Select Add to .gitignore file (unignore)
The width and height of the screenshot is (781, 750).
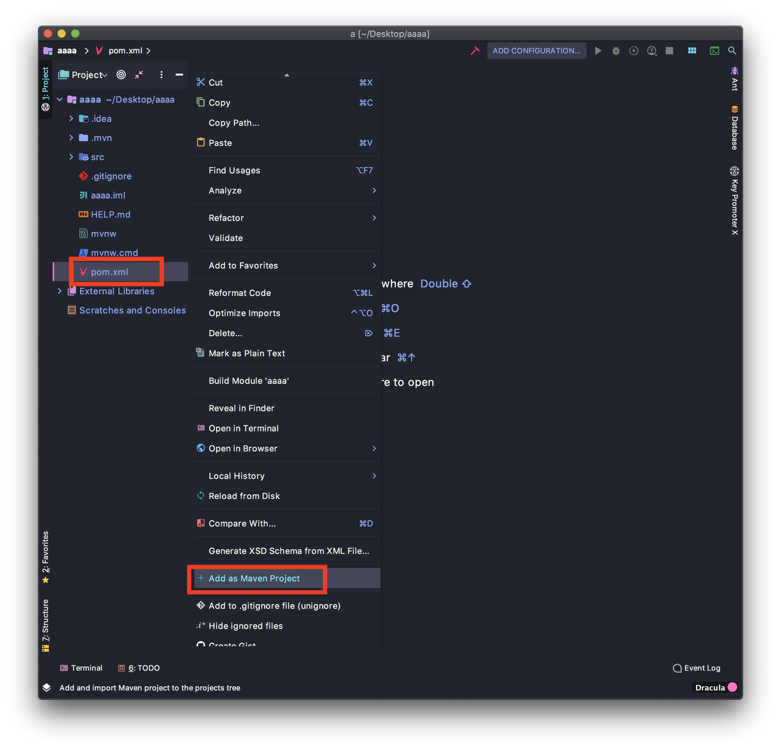click(x=287, y=605)
